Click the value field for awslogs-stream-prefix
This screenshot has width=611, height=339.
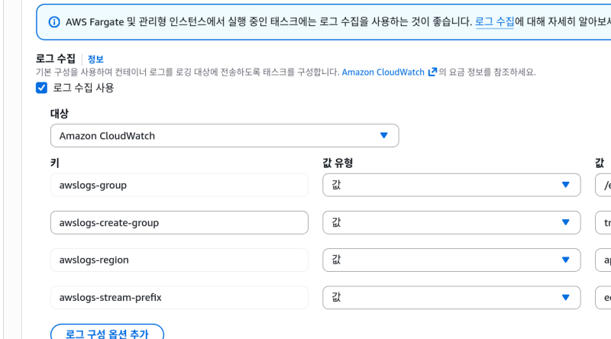[603, 297]
